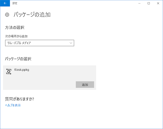Go back with the arrow button
This screenshot has width=163, height=129.
pos(5,3)
